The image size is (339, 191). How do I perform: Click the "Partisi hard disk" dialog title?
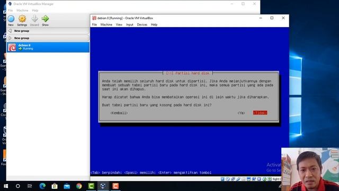coord(188,73)
